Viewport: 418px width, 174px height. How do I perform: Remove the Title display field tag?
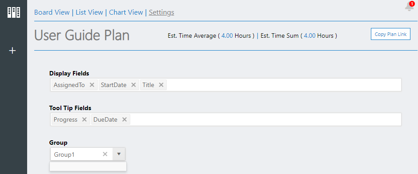[x=161, y=85]
